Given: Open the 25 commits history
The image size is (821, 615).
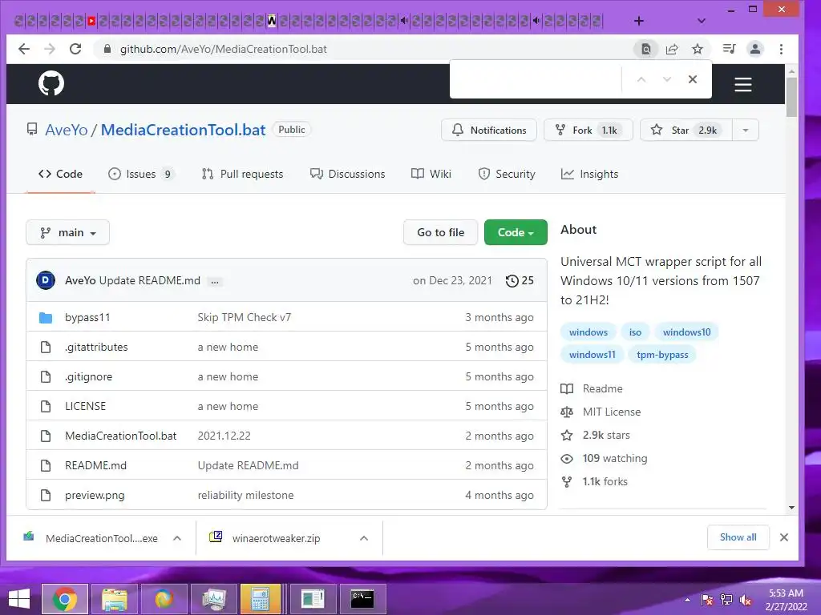Looking at the screenshot, I should coord(520,281).
